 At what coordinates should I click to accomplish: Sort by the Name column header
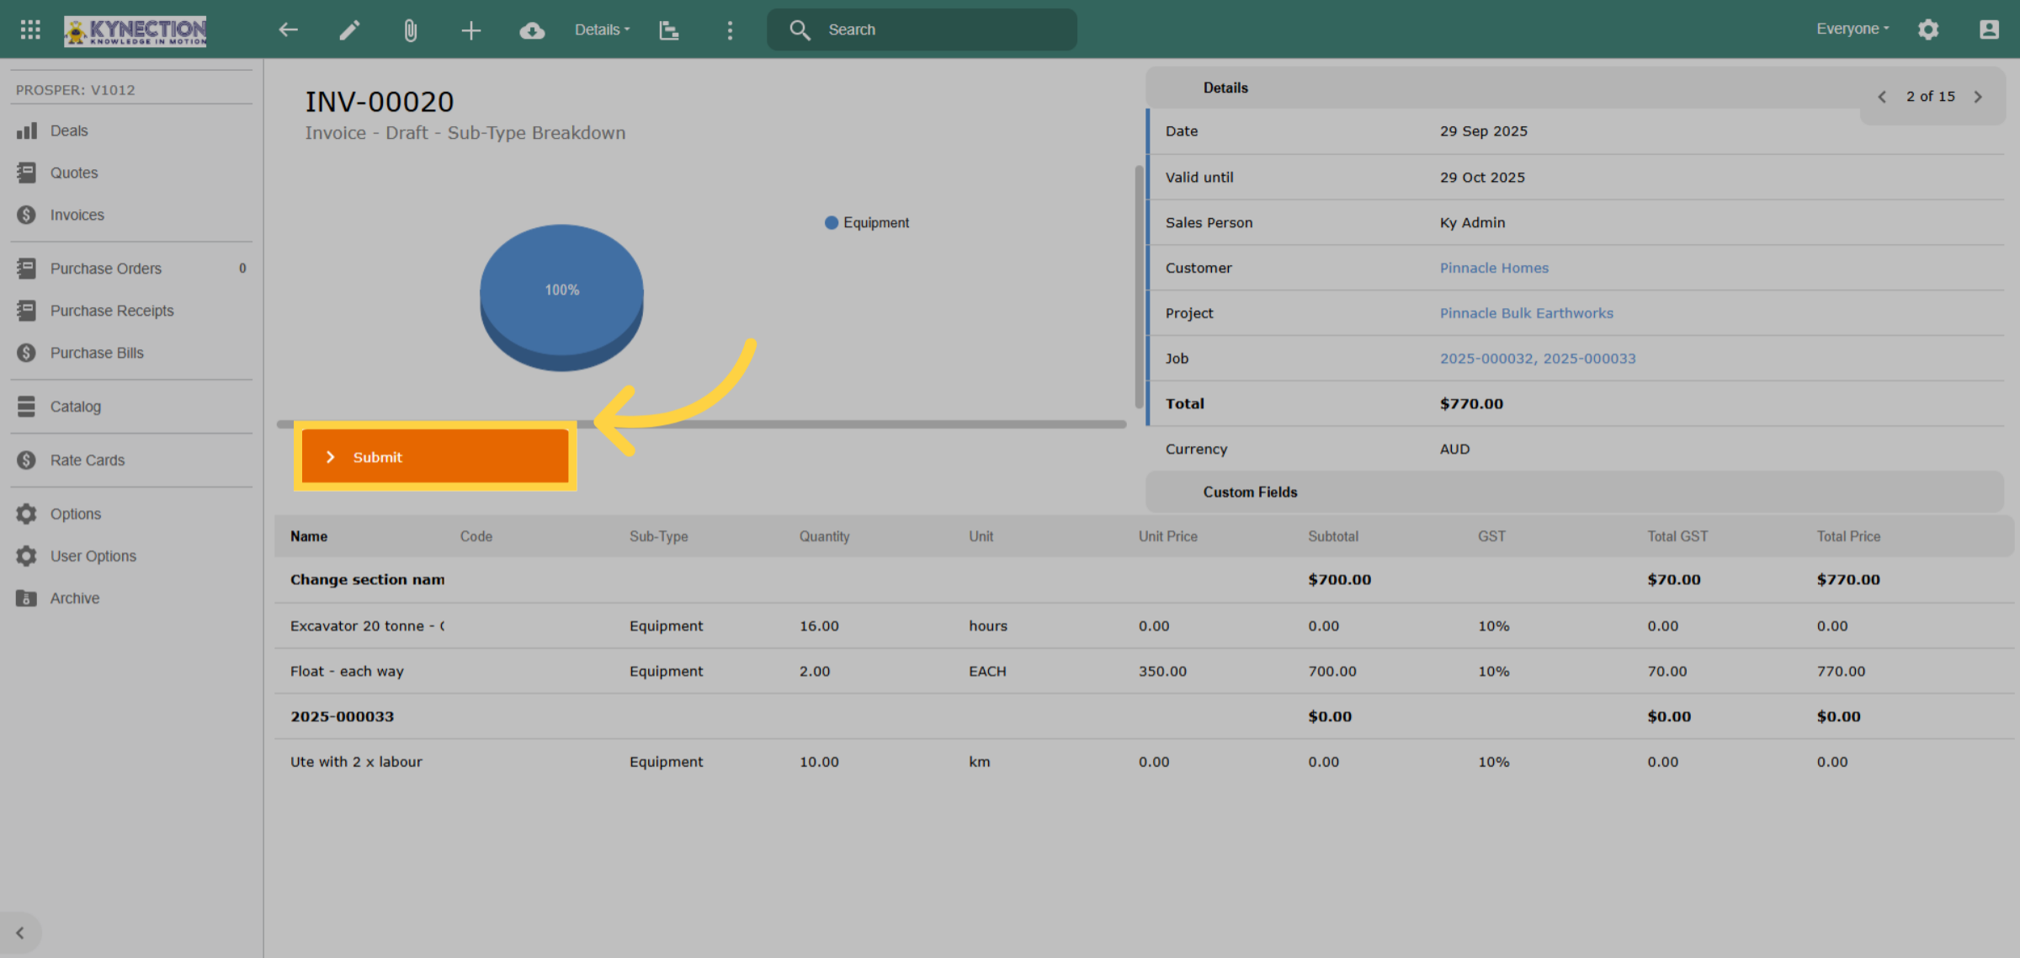tap(309, 536)
